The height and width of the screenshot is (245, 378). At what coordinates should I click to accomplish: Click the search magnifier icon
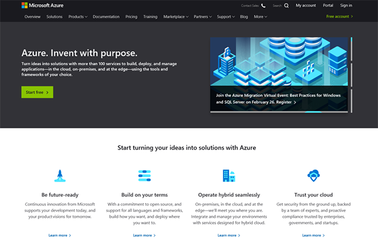click(x=286, y=5)
